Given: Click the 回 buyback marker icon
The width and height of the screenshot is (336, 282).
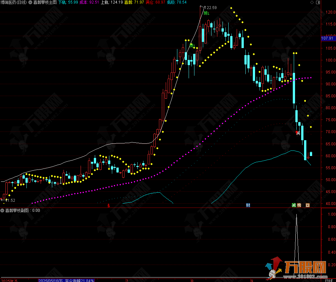Looking at the screenshot, I should pyautogui.click(x=308, y=205).
